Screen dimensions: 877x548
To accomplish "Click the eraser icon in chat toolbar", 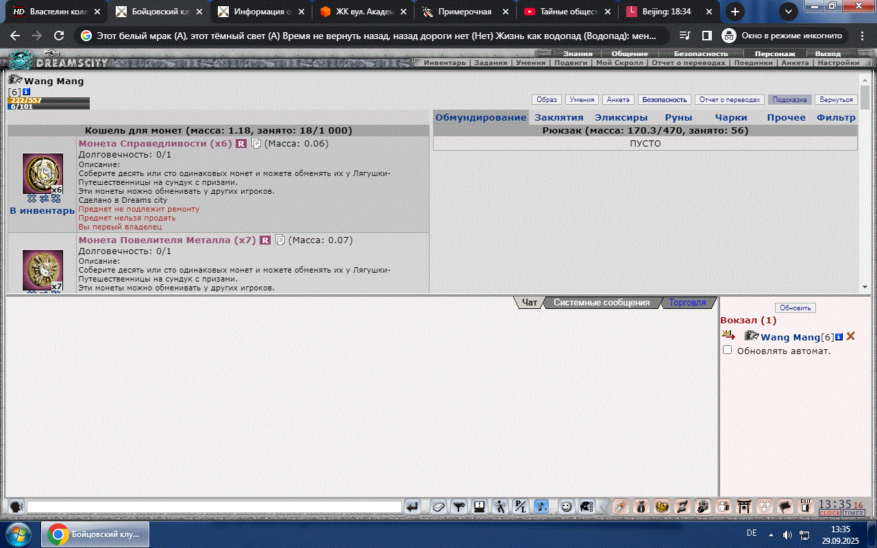I will coord(438,507).
